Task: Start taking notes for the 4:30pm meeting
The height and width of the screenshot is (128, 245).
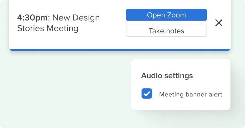Action: 166,31
